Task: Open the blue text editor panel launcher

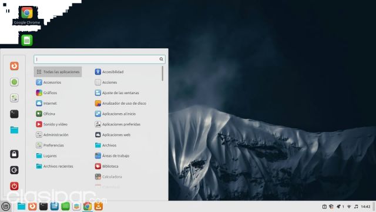Action: 55,206
